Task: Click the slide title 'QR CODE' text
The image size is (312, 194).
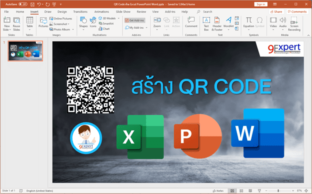Action: pos(225,87)
